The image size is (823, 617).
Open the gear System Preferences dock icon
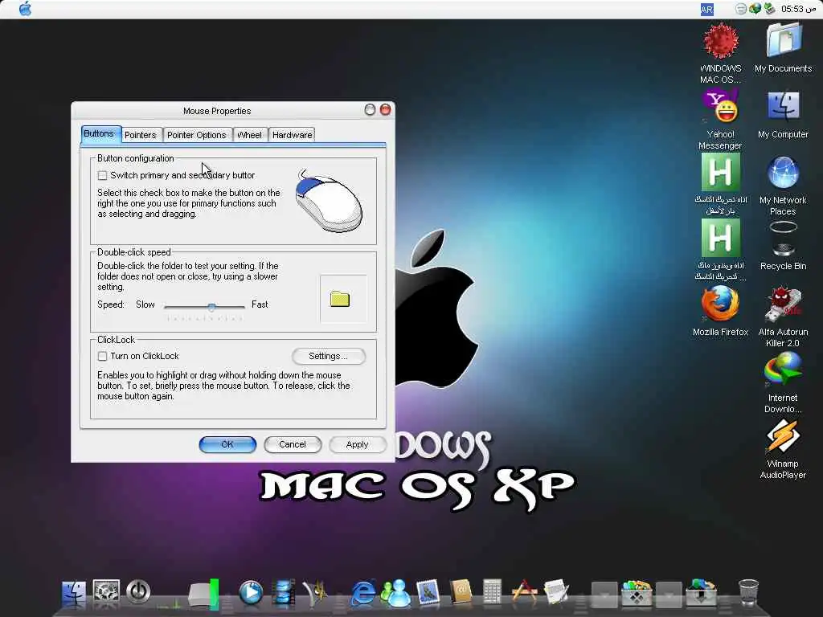click(106, 592)
